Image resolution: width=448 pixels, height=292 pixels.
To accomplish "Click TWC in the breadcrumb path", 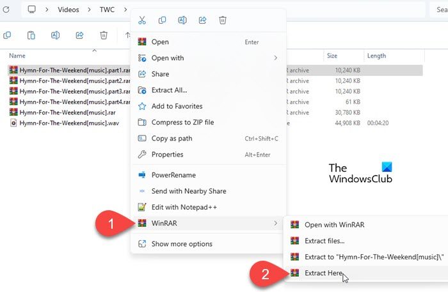I will [x=107, y=10].
